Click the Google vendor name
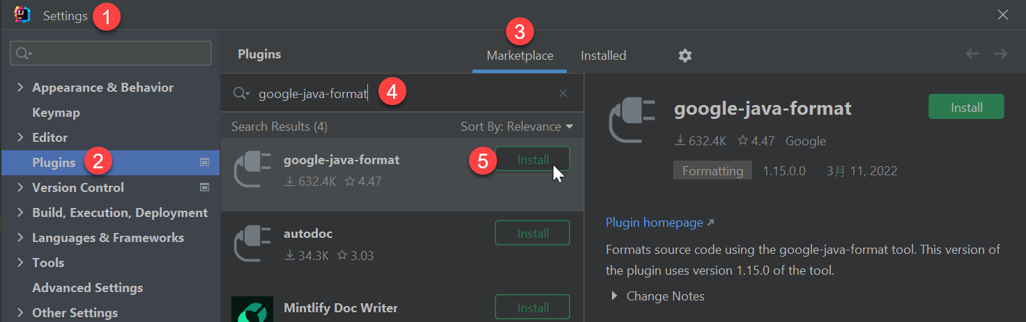Viewport: 1026px width, 322px height. click(805, 141)
